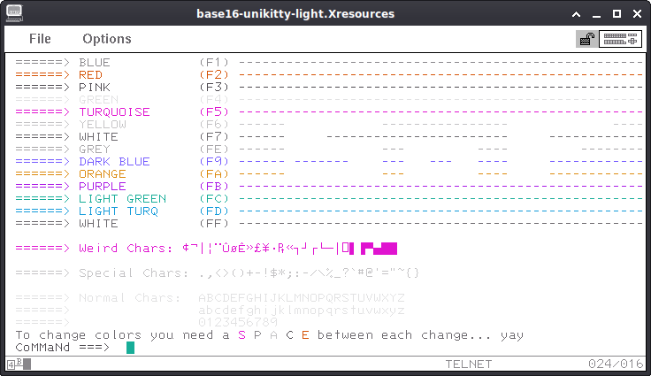Click the connection status icon at bottom-left
651x376 pixels.
coord(19,364)
